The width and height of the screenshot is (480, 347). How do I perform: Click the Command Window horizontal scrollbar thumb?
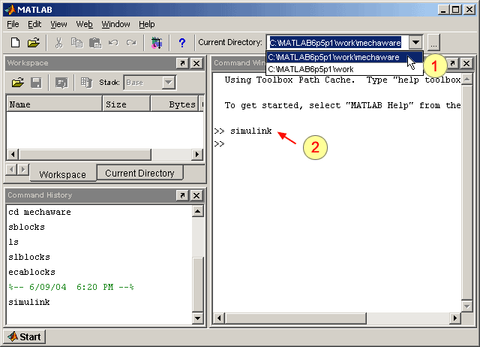point(295,318)
